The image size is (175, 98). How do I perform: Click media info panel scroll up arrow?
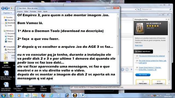click(x=169, y=22)
